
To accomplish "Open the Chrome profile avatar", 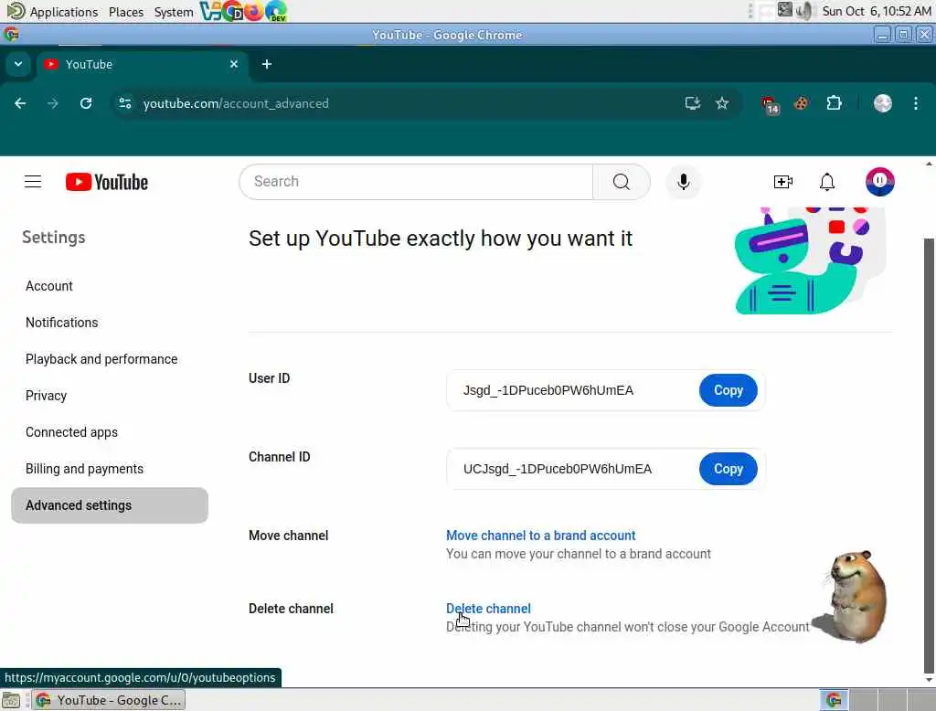I will click(882, 103).
